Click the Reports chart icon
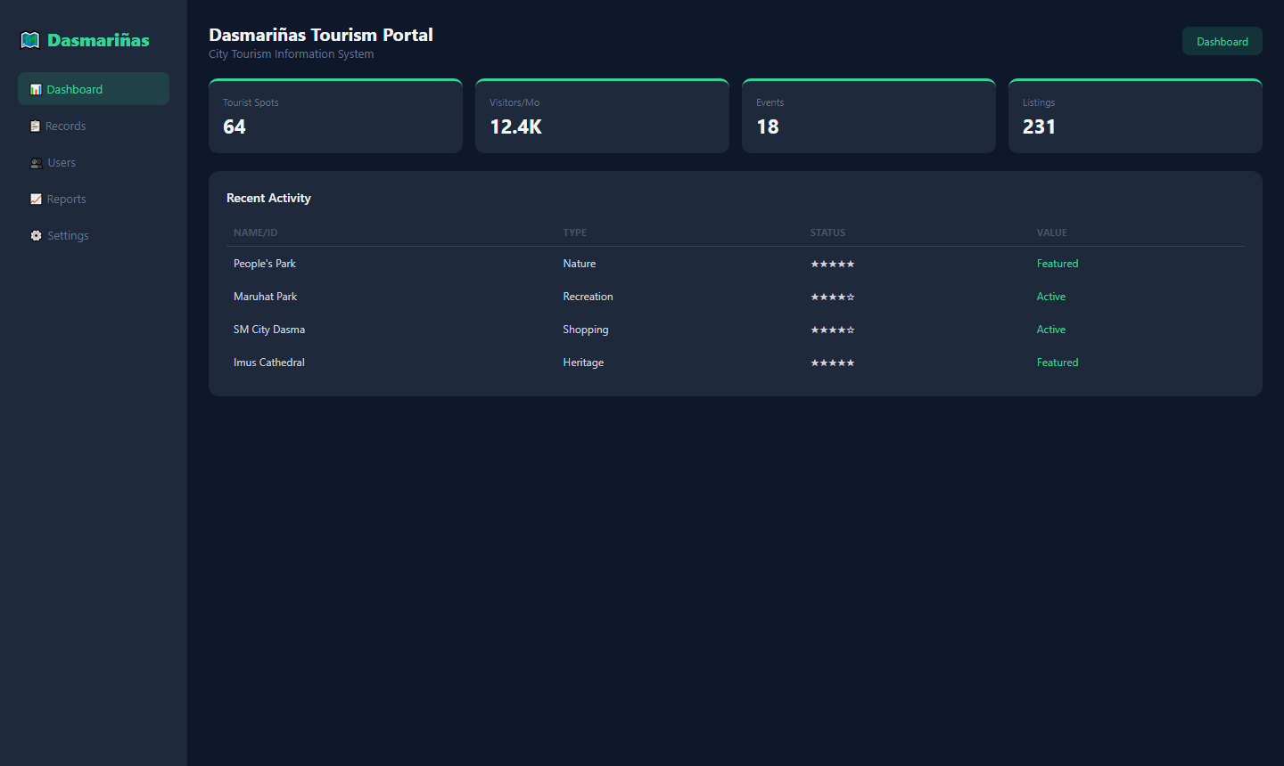 36,200
